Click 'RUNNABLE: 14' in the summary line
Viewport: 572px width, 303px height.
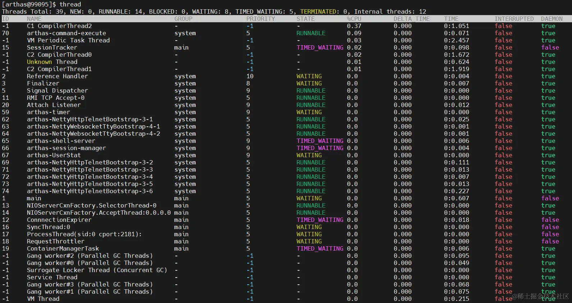[120, 11]
